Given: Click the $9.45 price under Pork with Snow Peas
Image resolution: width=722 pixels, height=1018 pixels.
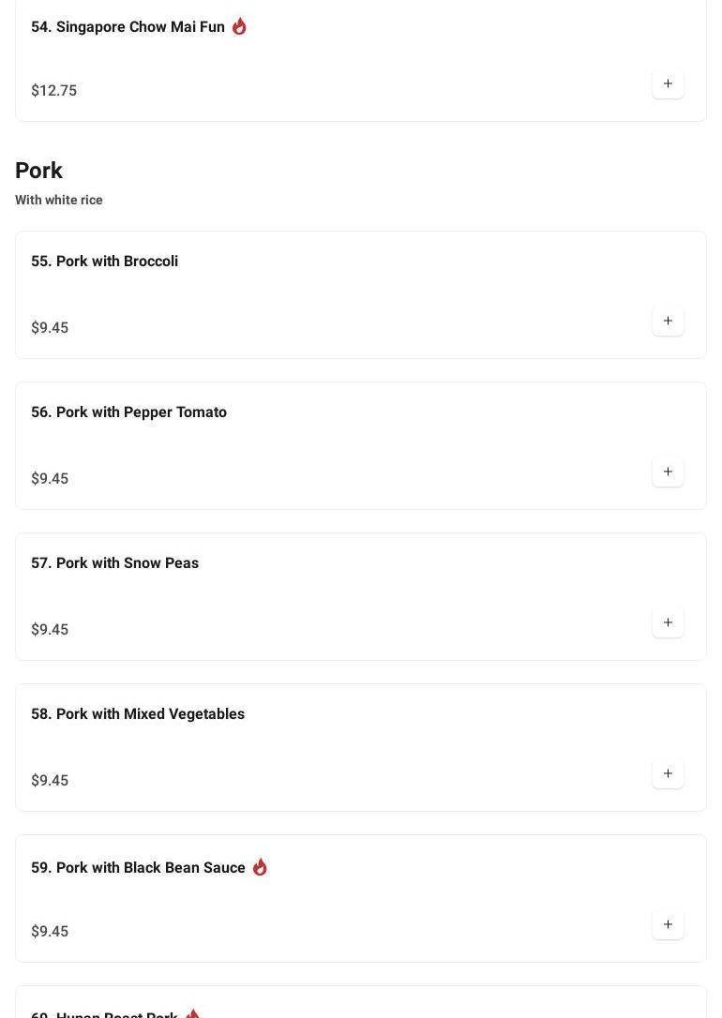Looking at the screenshot, I should (x=50, y=630).
